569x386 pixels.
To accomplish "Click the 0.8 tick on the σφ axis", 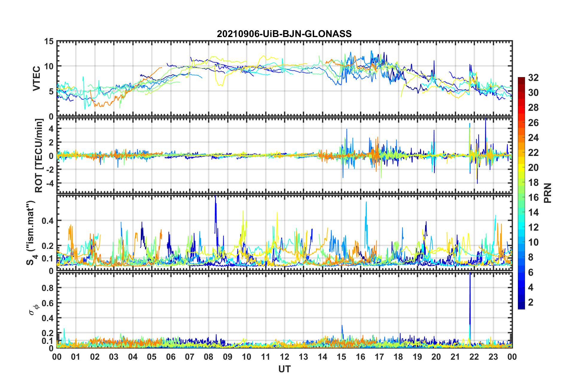I will 48,288.
